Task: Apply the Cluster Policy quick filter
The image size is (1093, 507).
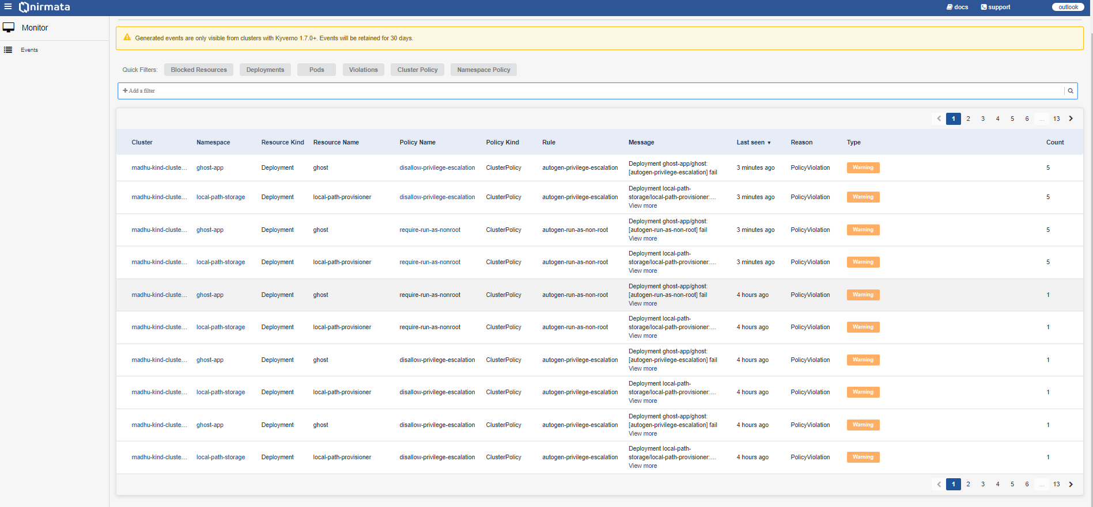Action: coord(417,70)
